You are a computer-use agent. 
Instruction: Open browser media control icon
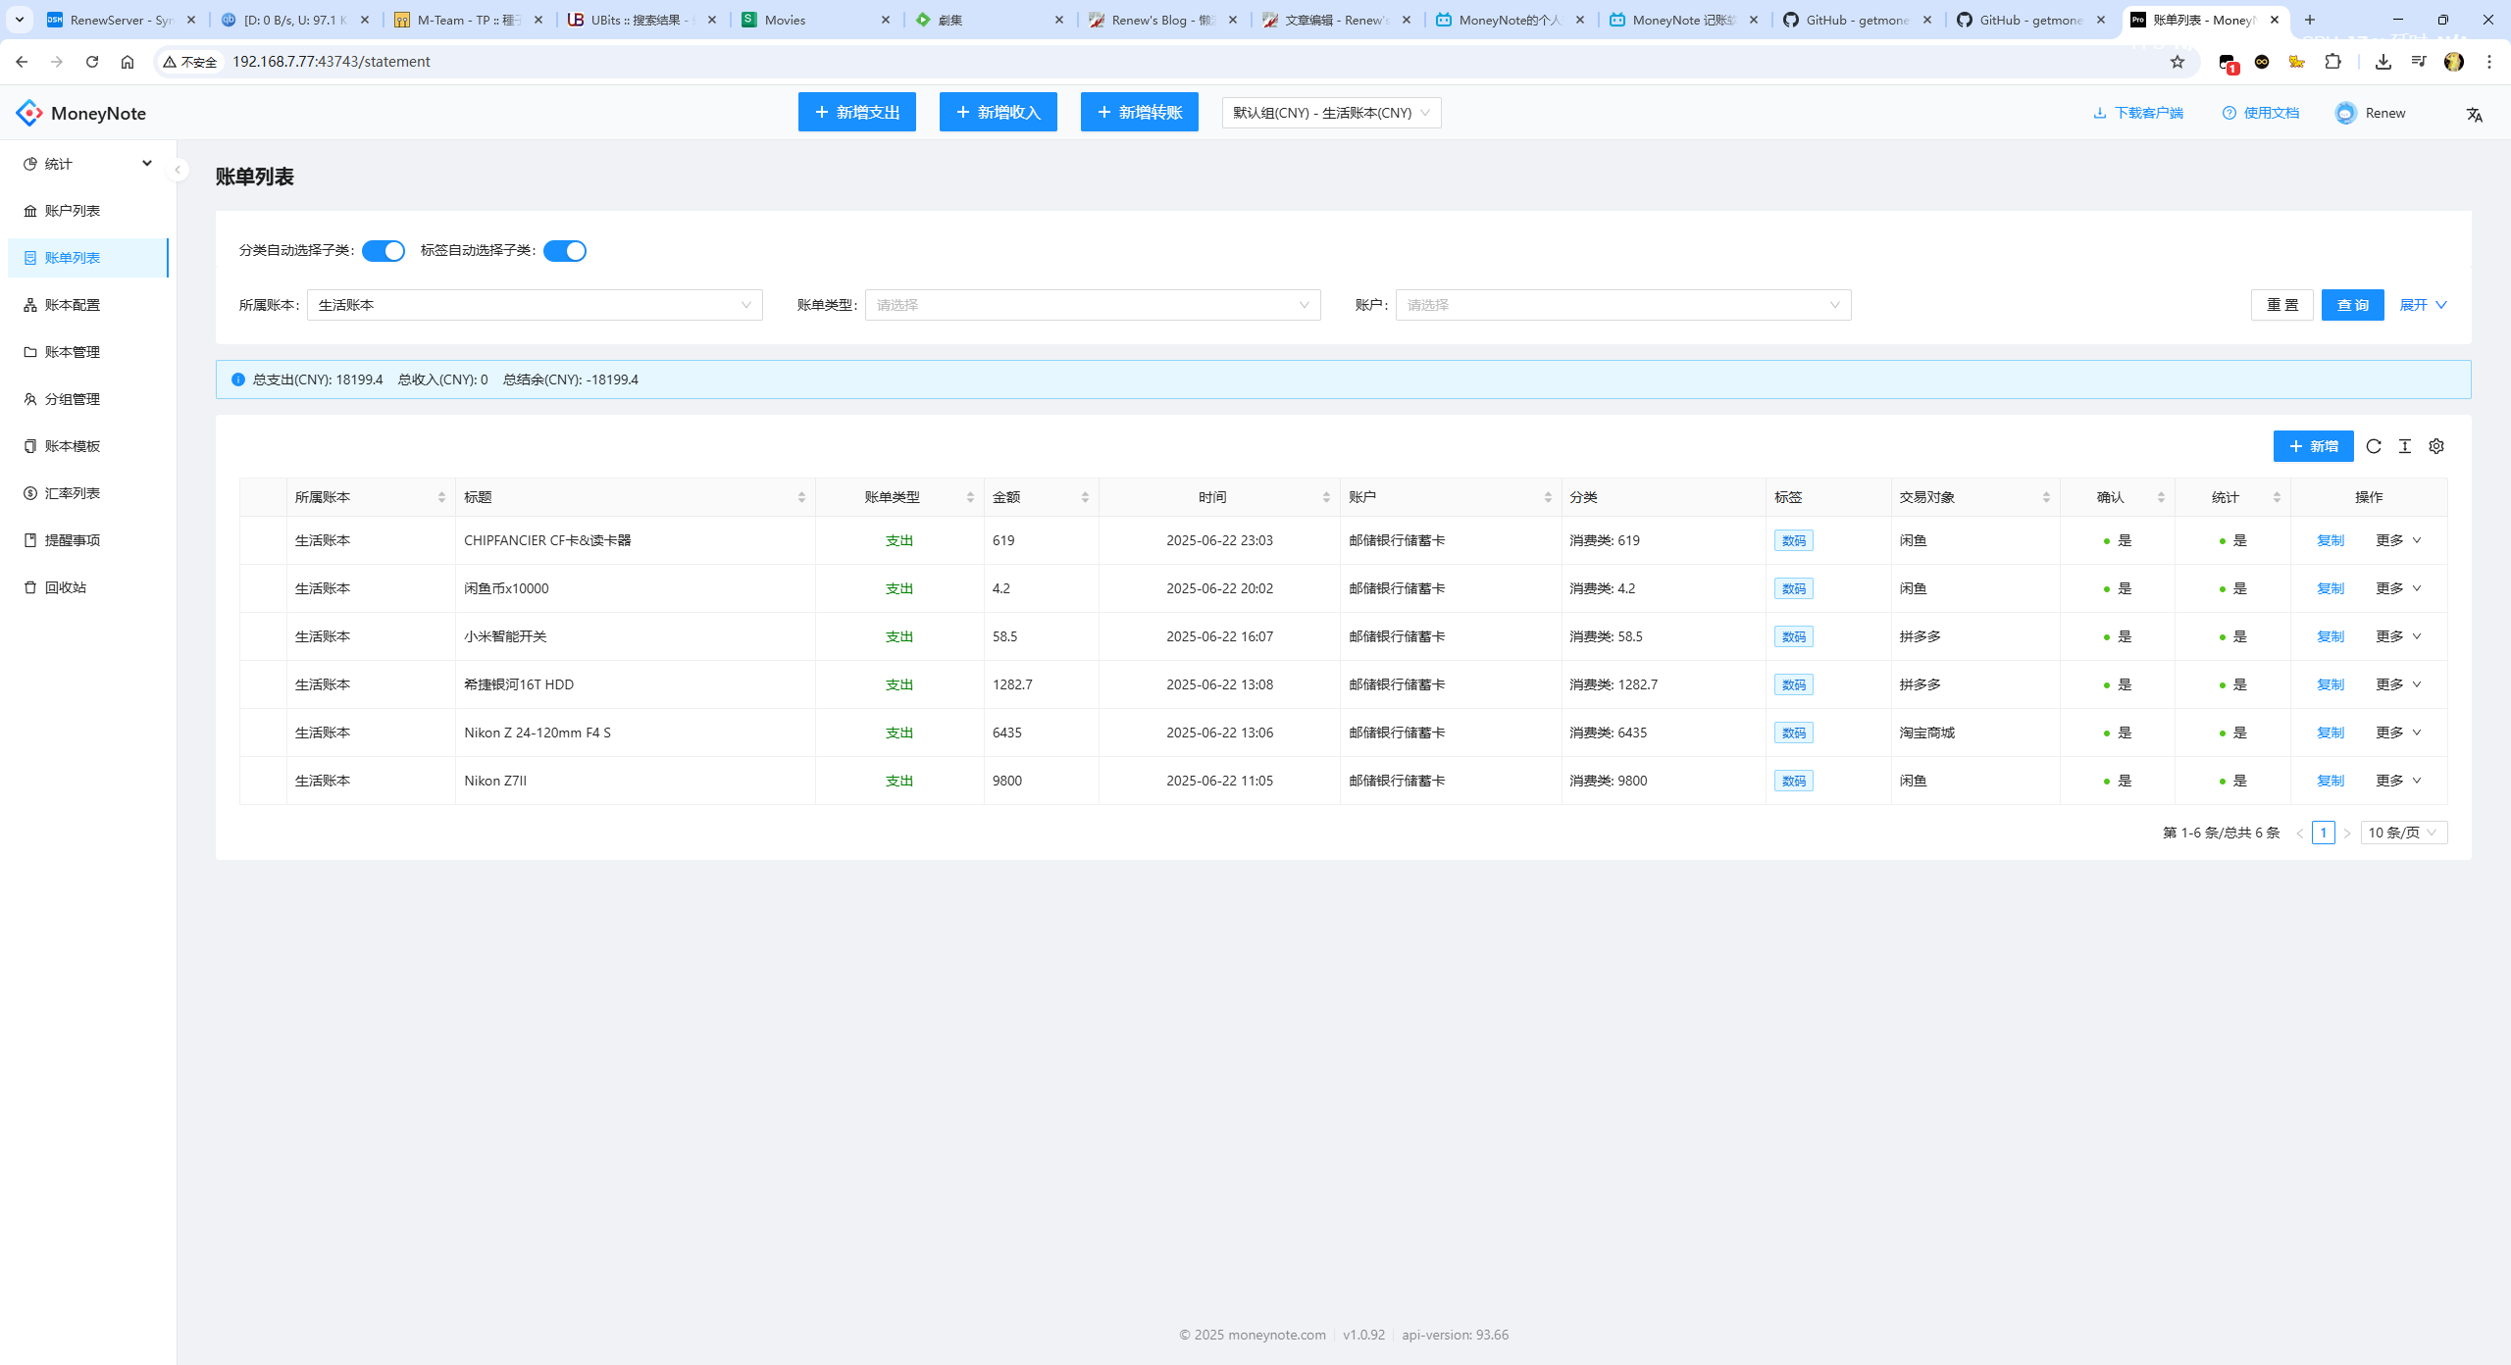point(2419,62)
